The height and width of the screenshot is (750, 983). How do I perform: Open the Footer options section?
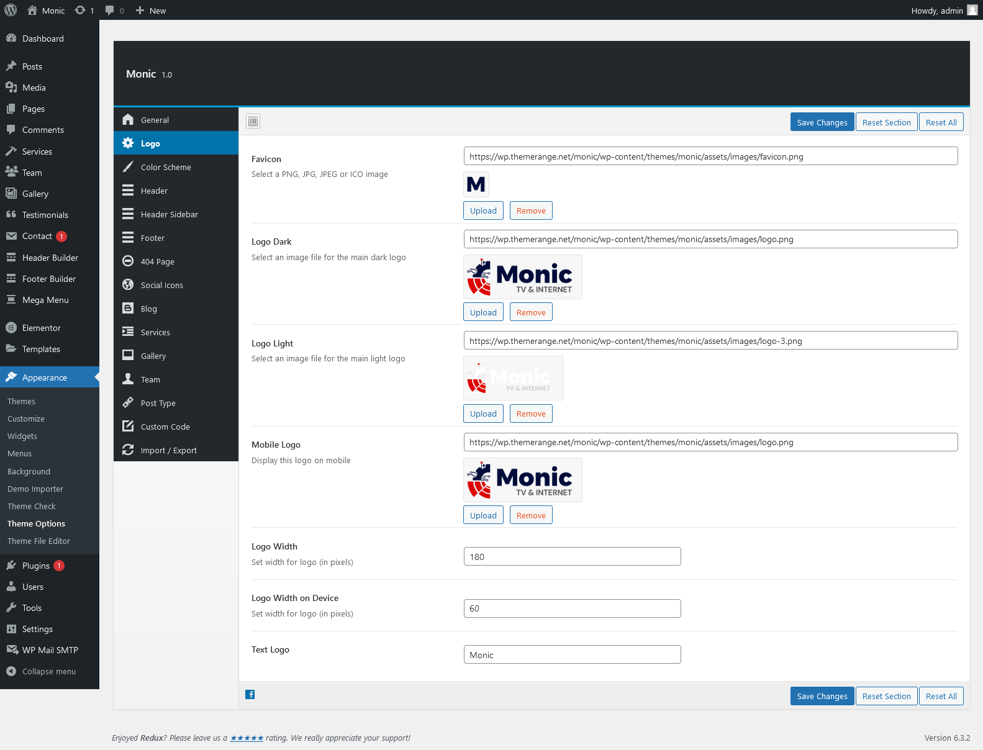pos(176,238)
